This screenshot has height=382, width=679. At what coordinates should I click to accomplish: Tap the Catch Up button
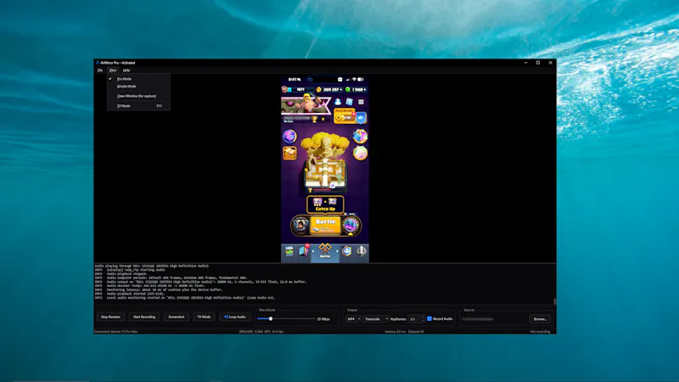coord(325,205)
